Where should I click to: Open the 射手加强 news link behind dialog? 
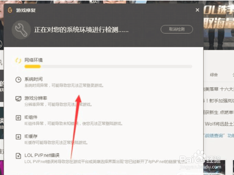[x=219, y=101]
